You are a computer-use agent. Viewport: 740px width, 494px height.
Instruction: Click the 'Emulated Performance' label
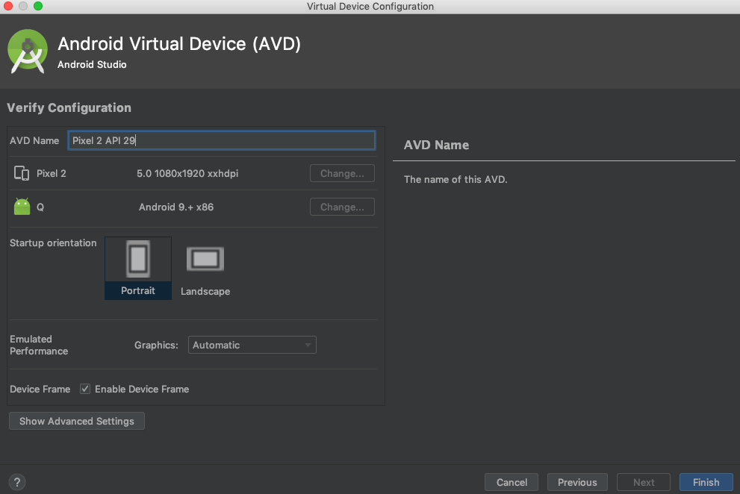tap(39, 345)
